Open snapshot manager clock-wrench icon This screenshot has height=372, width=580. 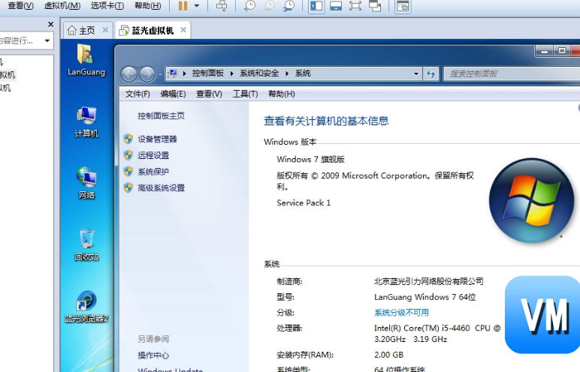pos(289,5)
